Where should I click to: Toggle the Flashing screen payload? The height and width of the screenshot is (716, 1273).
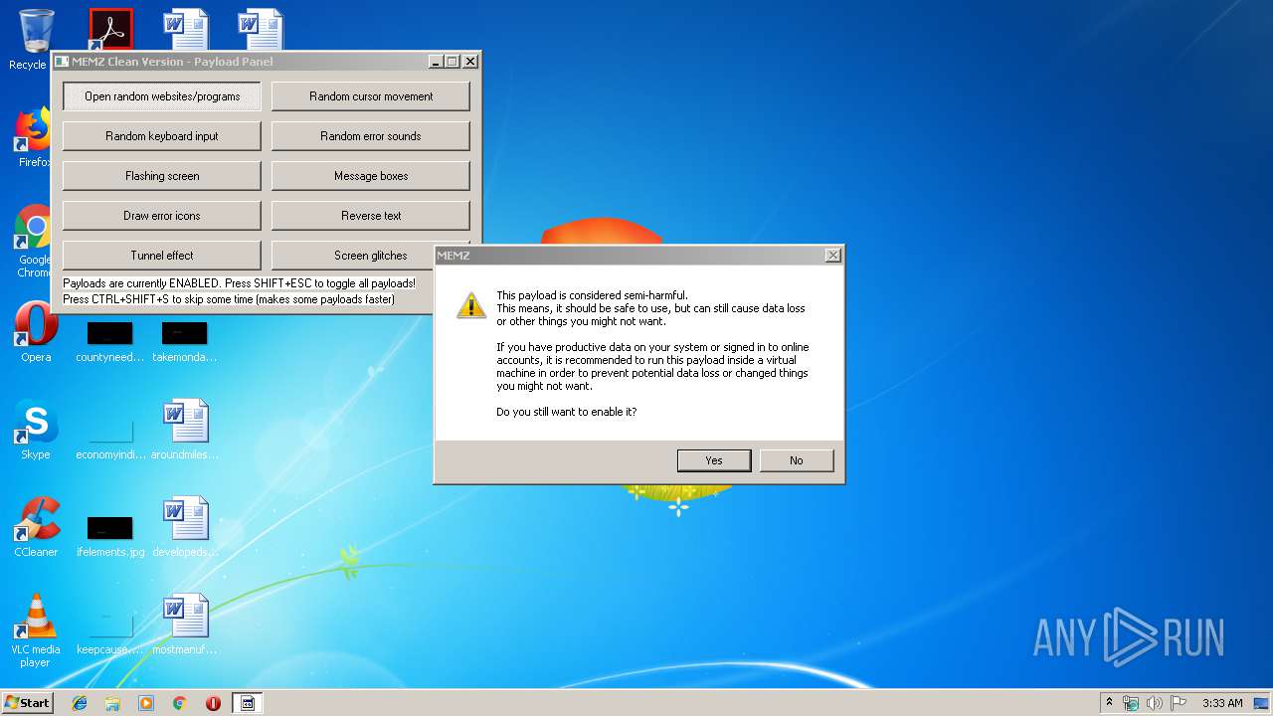tap(162, 176)
